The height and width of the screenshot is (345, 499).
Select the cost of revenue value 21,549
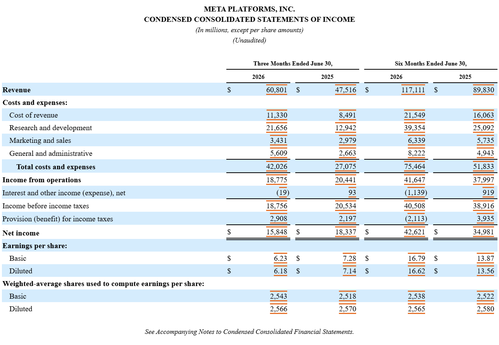[414, 115]
